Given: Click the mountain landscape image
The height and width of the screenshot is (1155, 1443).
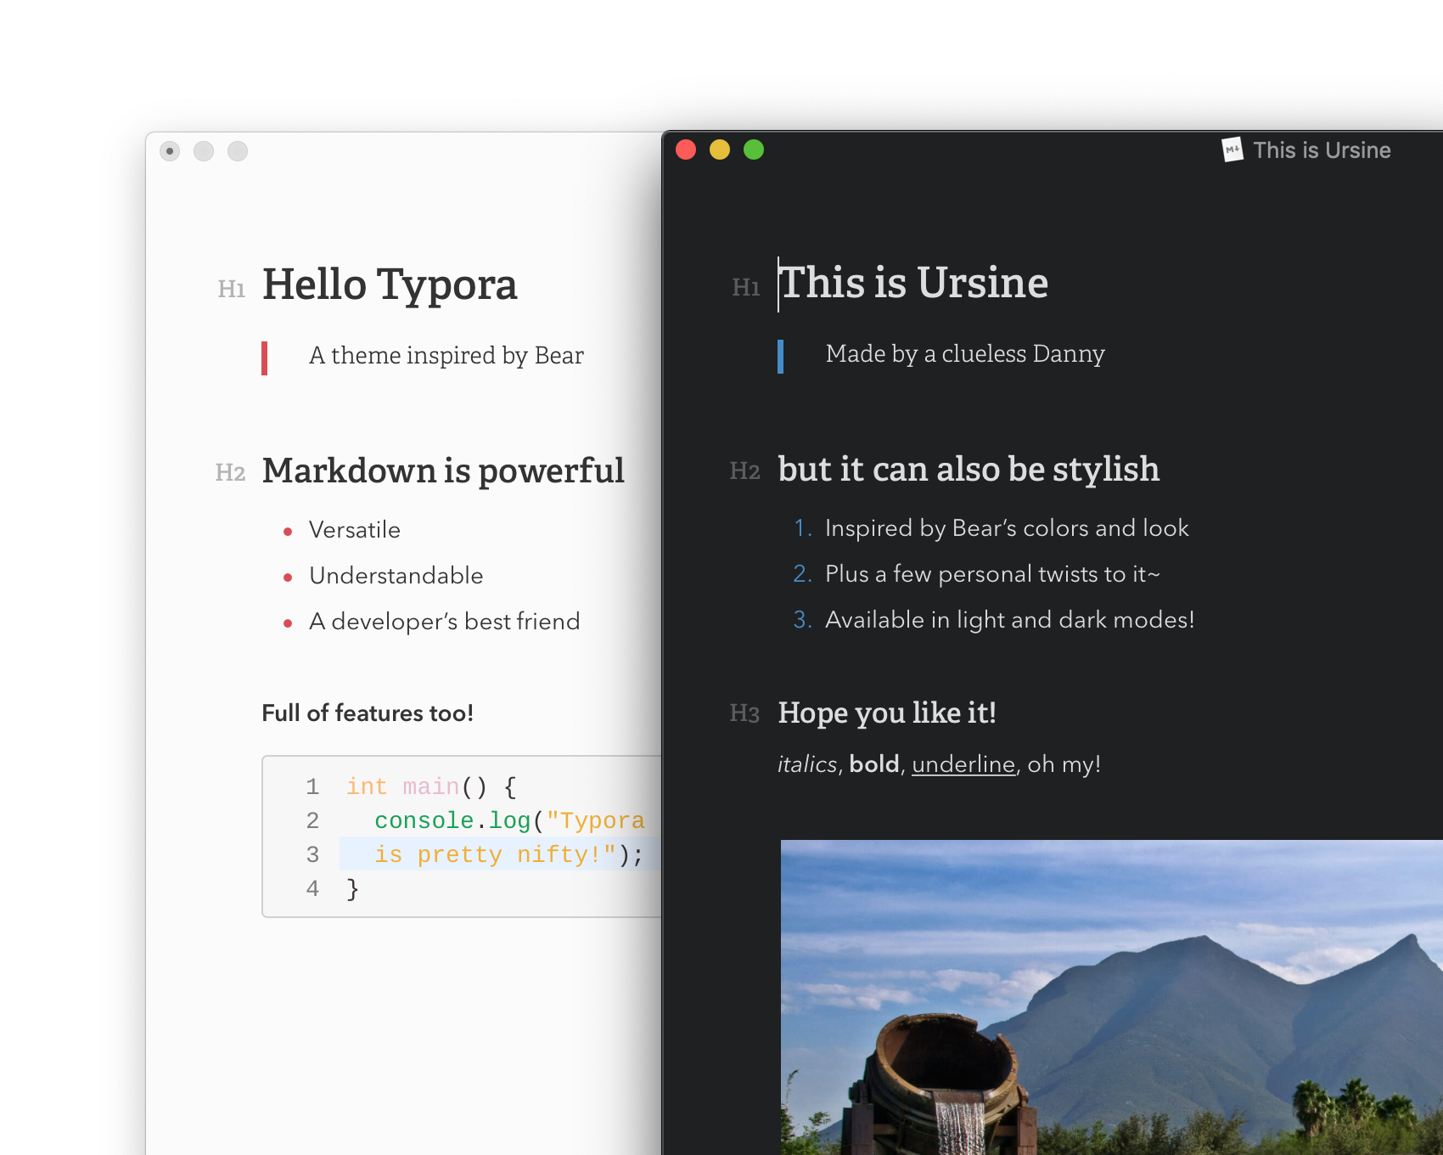Looking at the screenshot, I should point(1112,997).
